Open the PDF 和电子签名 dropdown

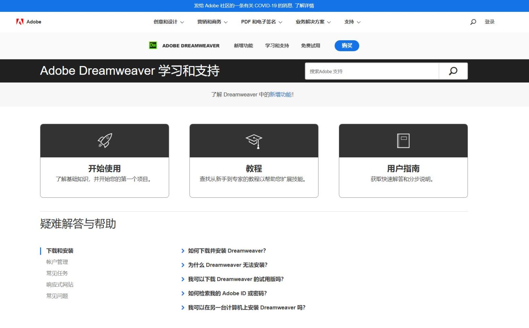[x=262, y=22]
